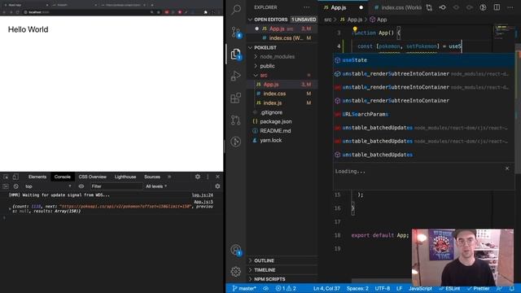Toggle device toolbar icon in DevTools
This screenshot has height=293, width=521.
(x=15, y=177)
